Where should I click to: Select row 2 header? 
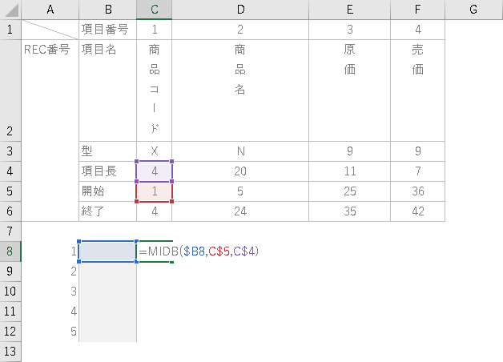tap(10, 90)
